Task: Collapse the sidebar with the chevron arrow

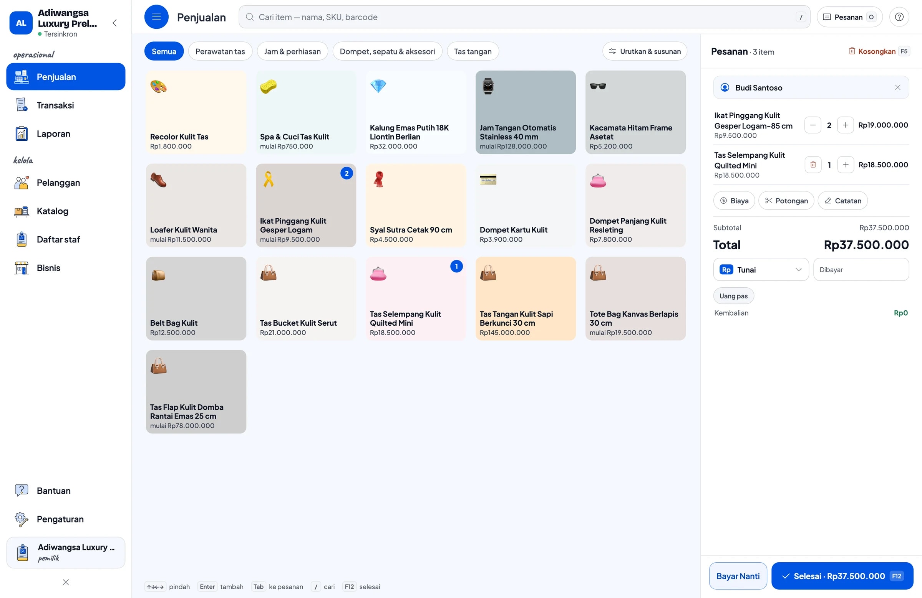Action: pos(114,23)
